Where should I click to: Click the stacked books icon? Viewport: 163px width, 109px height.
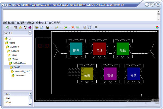tap(30, 28)
